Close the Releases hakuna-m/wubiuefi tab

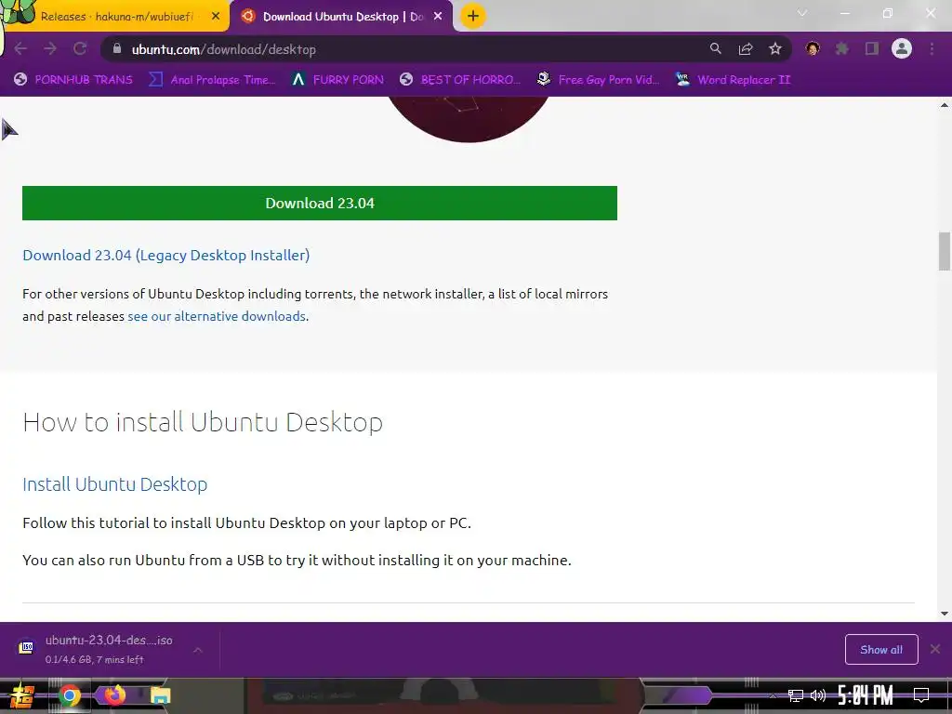216,17
